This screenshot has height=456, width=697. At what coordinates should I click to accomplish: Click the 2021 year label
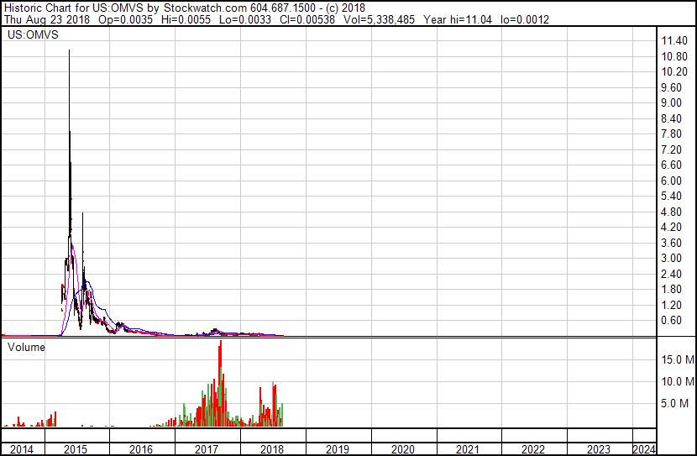(469, 449)
